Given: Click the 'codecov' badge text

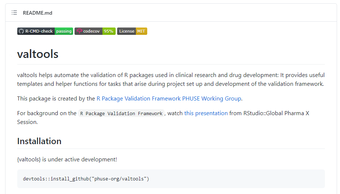Looking at the screenshot, I should [x=91, y=32].
